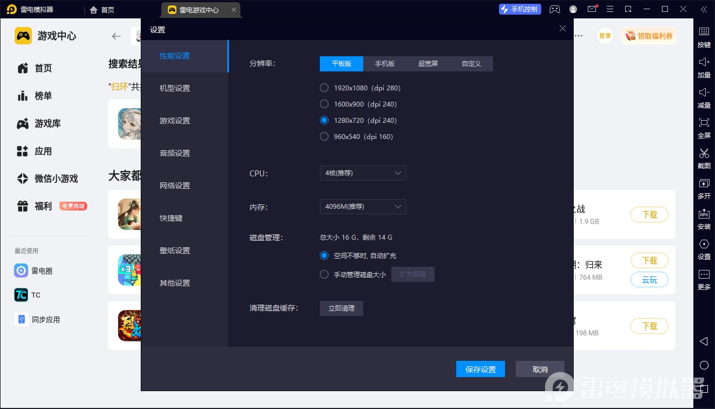
Task: Click the title bar hamburger menu
Action: click(610, 9)
